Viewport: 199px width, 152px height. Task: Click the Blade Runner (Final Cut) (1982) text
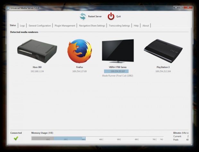tap(118, 76)
